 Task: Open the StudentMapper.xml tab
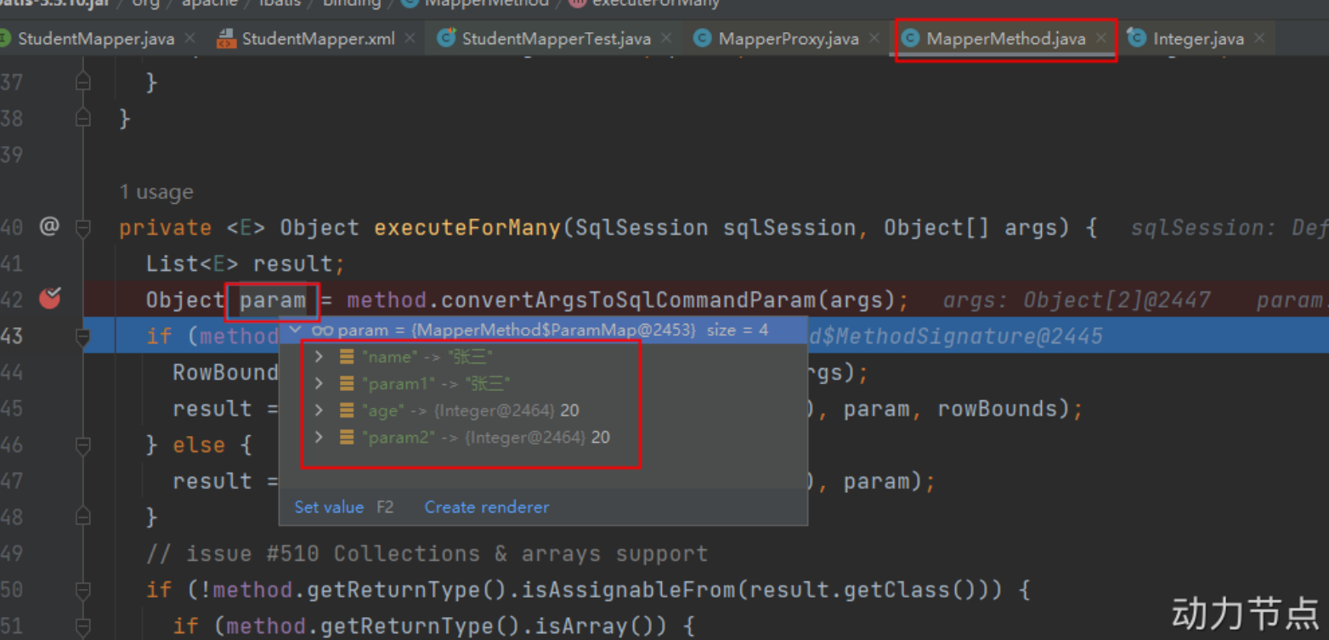[318, 38]
